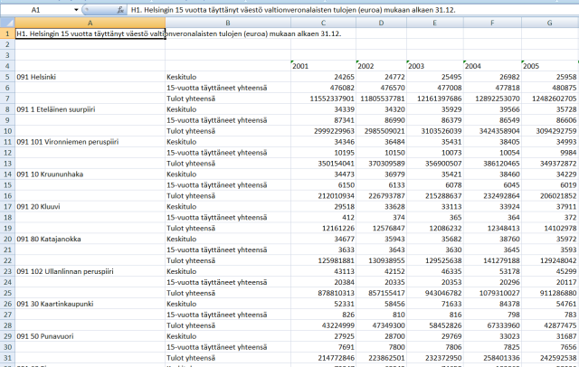Select cell '091 20 Kluuvi'
Viewport: 579px width, 367px height.
[x=90, y=207]
